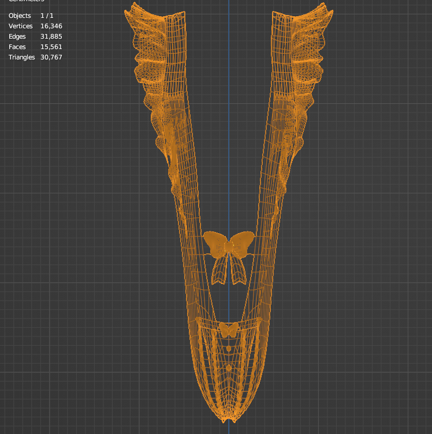Select the center knot of the large bow
This screenshot has width=432, height=434.
[229, 248]
